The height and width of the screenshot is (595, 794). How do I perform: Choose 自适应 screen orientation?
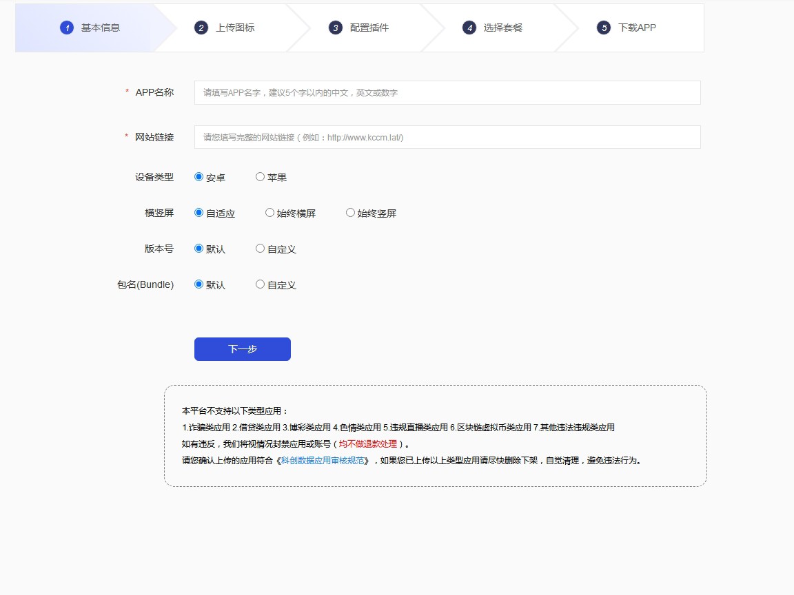click(199, 213)
